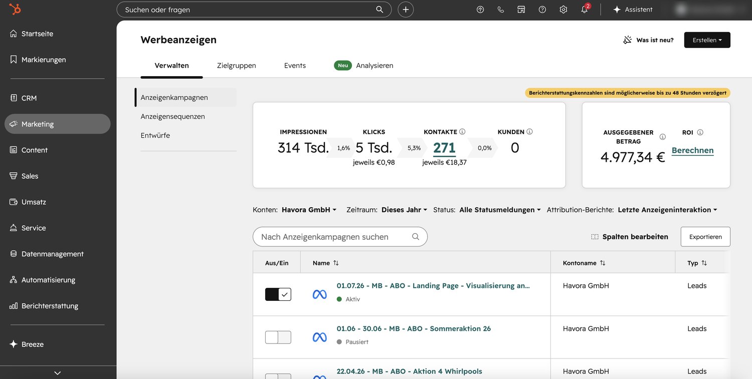
Task: Select Marketing in the sidebar
Action: coord(57,124)
